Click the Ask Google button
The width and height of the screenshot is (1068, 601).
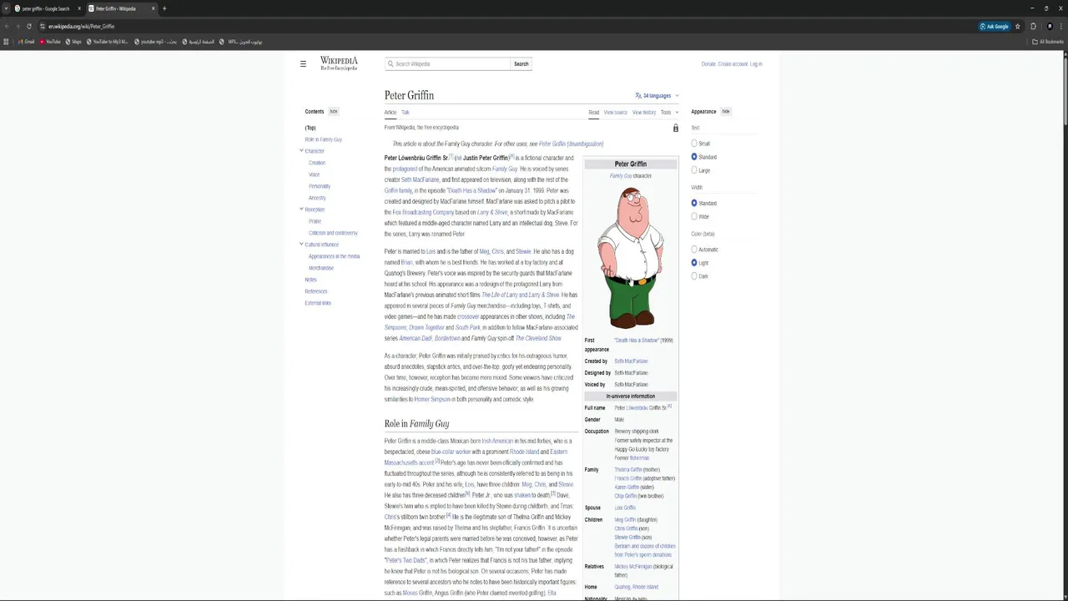pyautogui.click(x=995, y=26)
